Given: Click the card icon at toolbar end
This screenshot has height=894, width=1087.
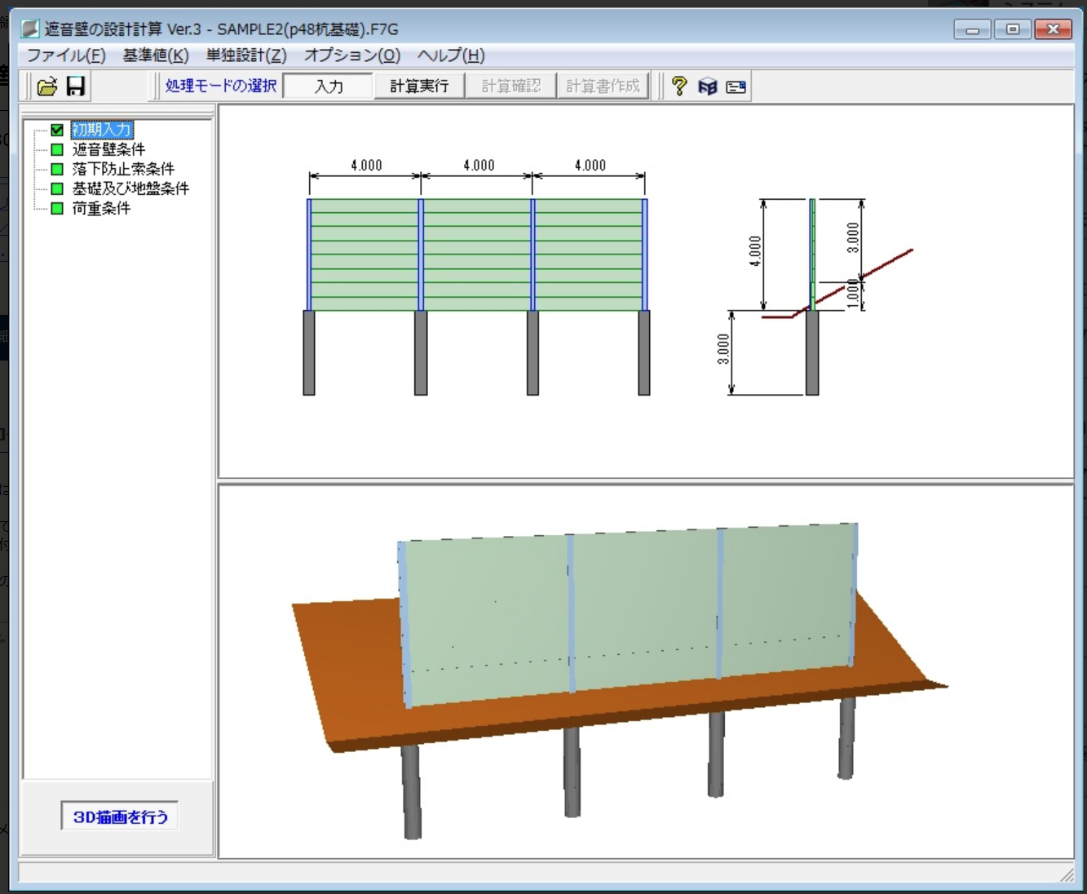Looking at the screenshot, I should pos(736,86).
